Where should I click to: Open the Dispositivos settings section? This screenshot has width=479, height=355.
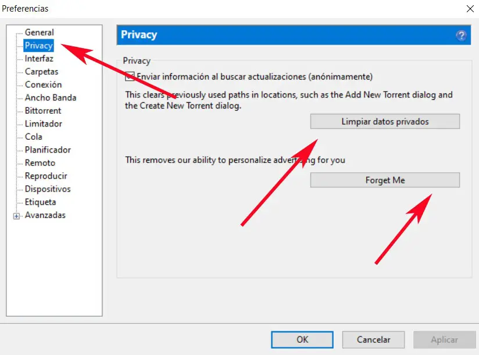48,189
